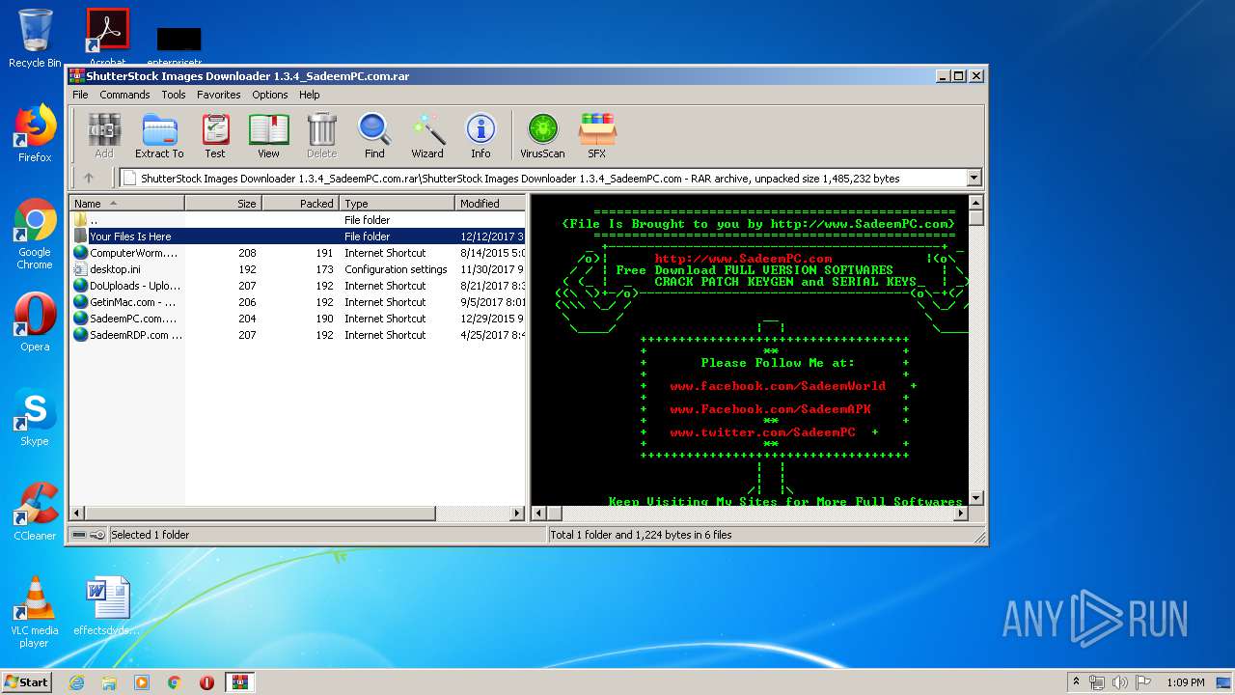Open the Recycle Bin desktop icon

(35, 39)
